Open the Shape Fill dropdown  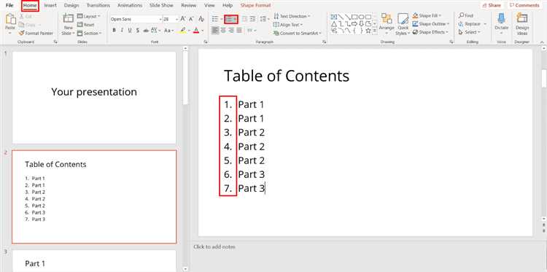[427, 16]
